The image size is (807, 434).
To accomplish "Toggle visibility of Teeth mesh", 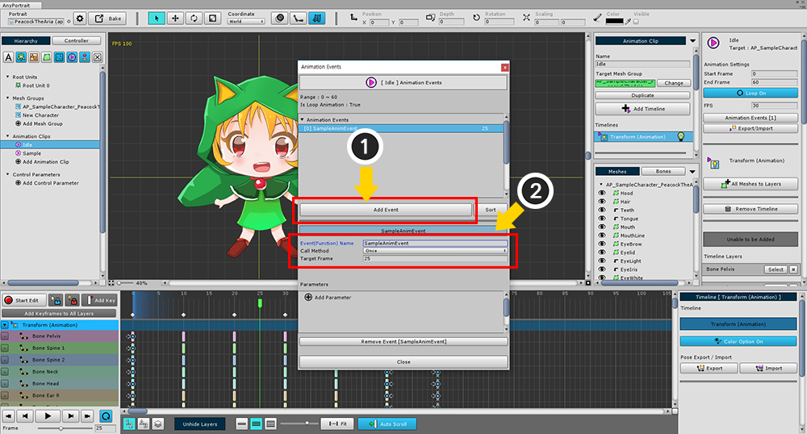I will pyautogui.click(x=602, y=210).
